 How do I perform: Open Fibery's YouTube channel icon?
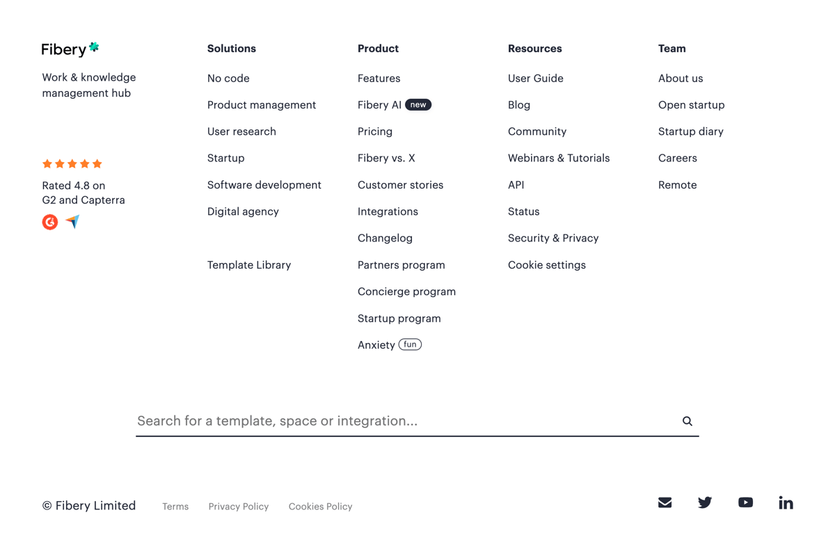pyautogui.click(x=745, y=502)
